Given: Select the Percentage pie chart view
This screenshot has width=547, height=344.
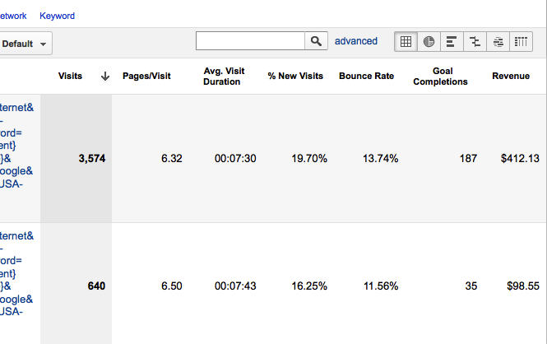Looking at the screenshot, I should [429, 41].
